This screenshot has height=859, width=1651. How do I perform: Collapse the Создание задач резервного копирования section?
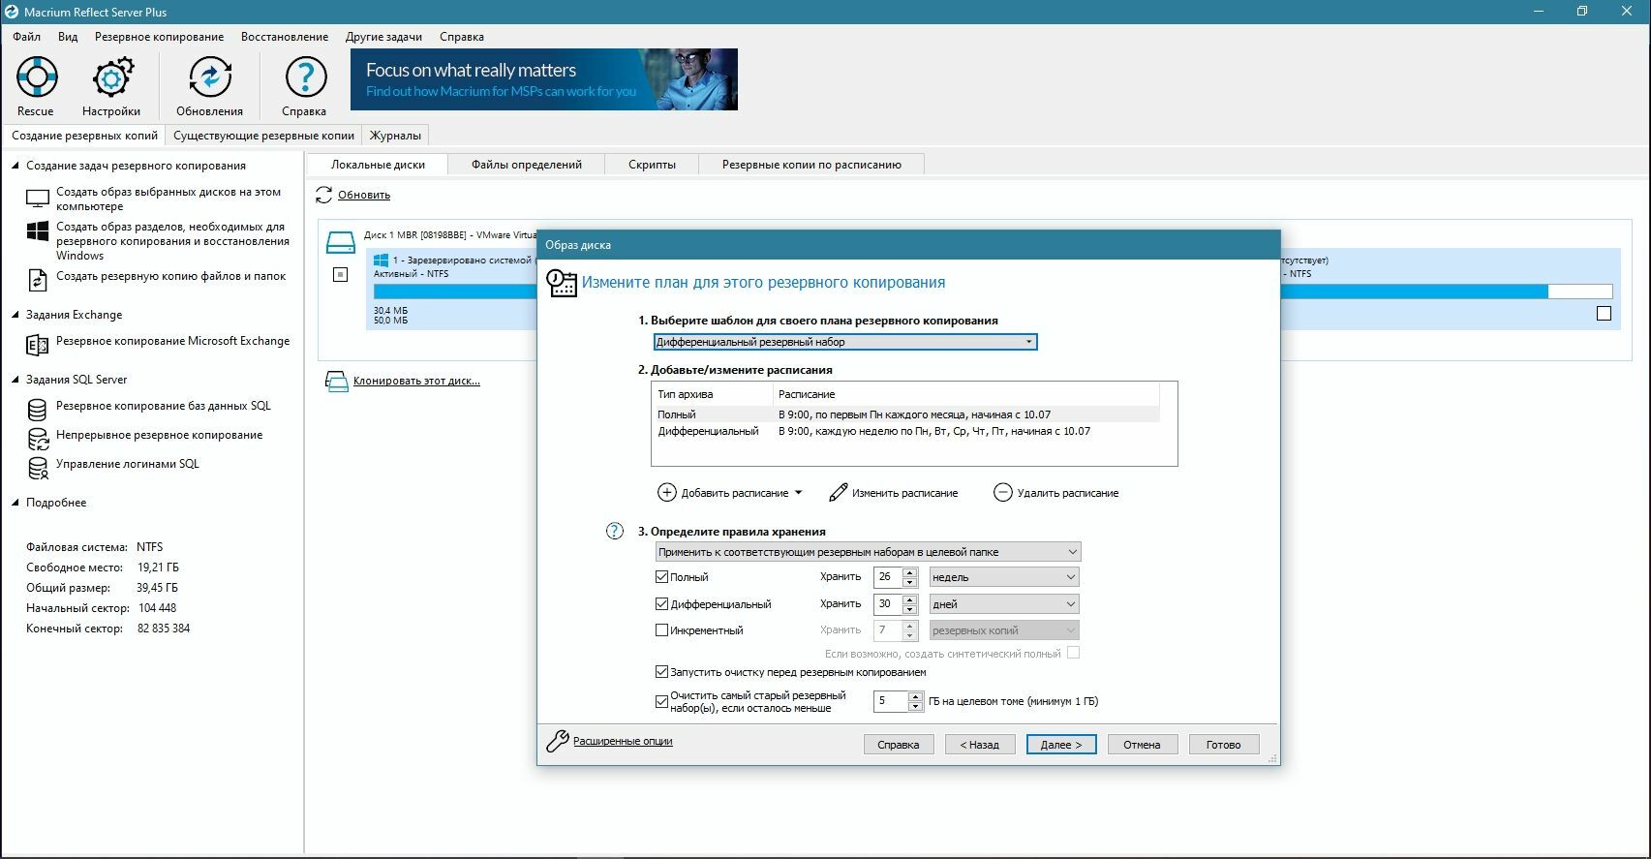click(x=15, y=166)
